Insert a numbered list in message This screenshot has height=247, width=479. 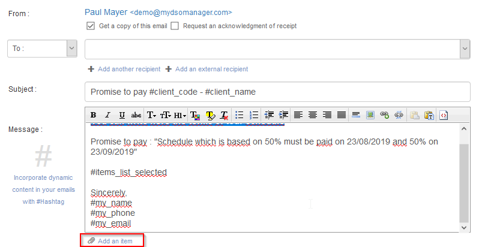coord(253,115)
